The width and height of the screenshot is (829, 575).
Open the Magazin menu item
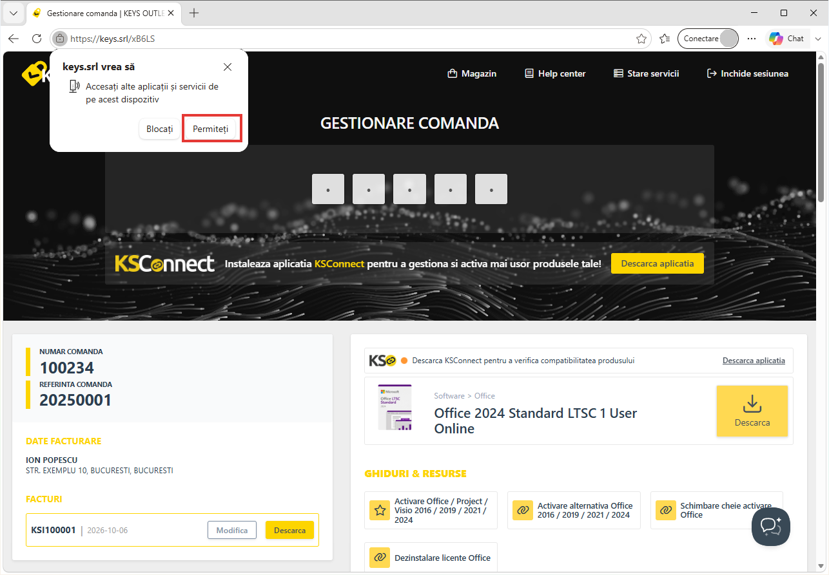pyautogui.click(x=472, y=73)
